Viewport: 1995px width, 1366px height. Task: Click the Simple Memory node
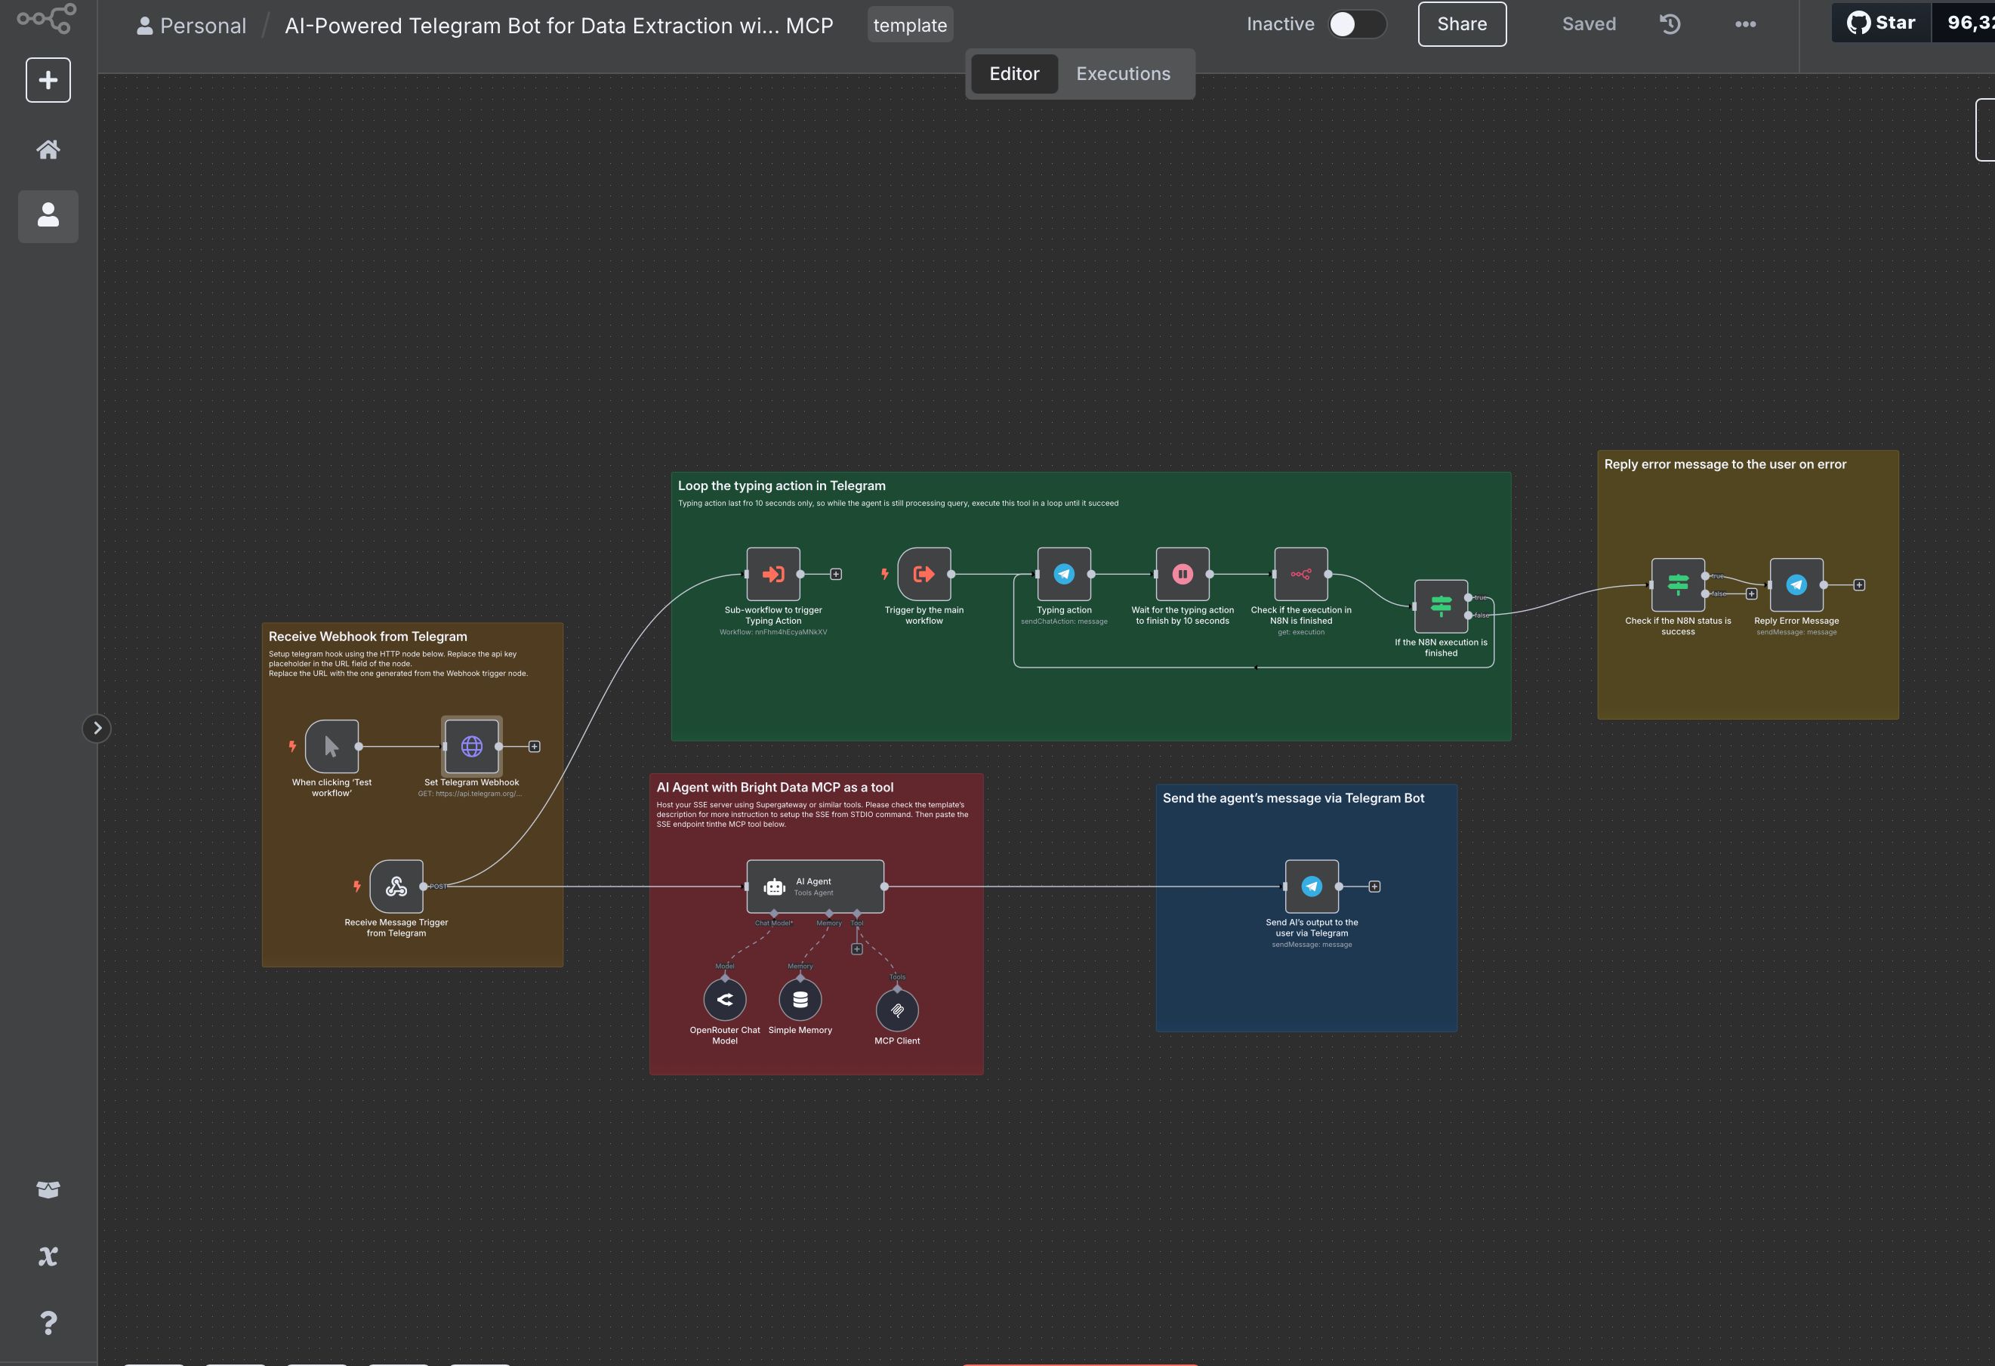tap(800, 999)
